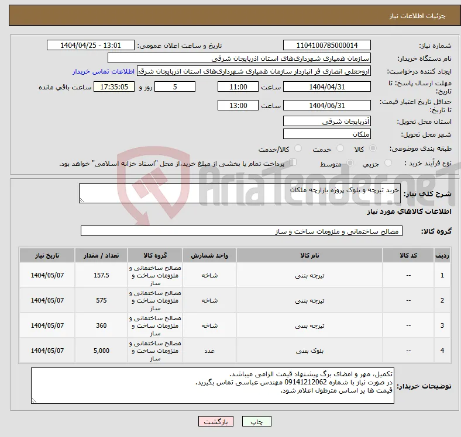This screenshot has width=461, height=437.
Task: Click the remaining time field 17:35:05
Action: 114,86
